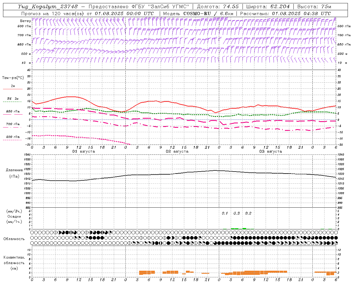Click the dashed line sample under Td 2м

(12, 102)
